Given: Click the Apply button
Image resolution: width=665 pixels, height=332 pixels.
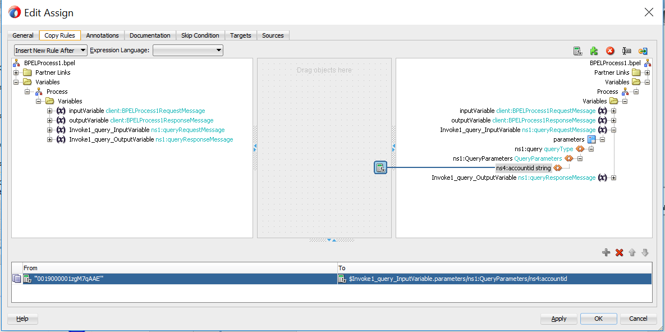Looking at the screenshot, I should tap(558, 319).
